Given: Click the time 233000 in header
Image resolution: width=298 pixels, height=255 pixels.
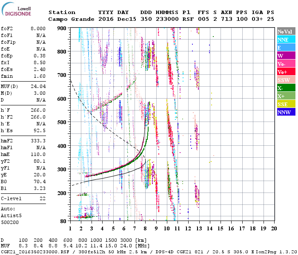Looking at the screenshot, I should pos(167,19).
